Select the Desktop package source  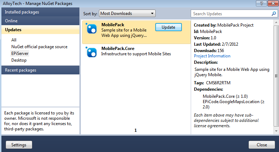click(19, 60)
